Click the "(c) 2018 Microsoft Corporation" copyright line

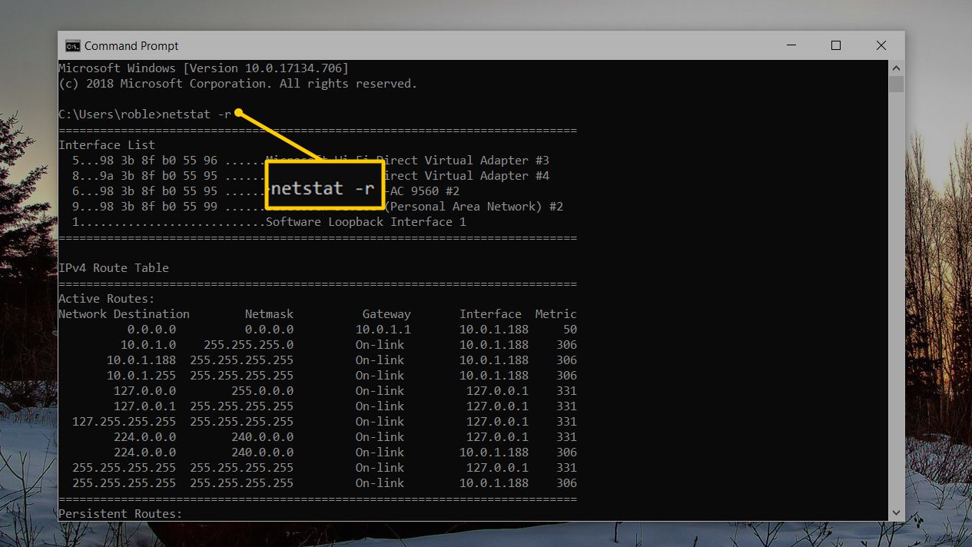click(x=238, y=84)
